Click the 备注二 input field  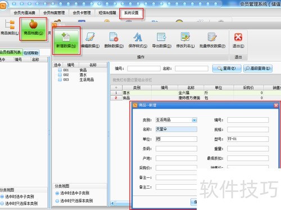(176, 187)
